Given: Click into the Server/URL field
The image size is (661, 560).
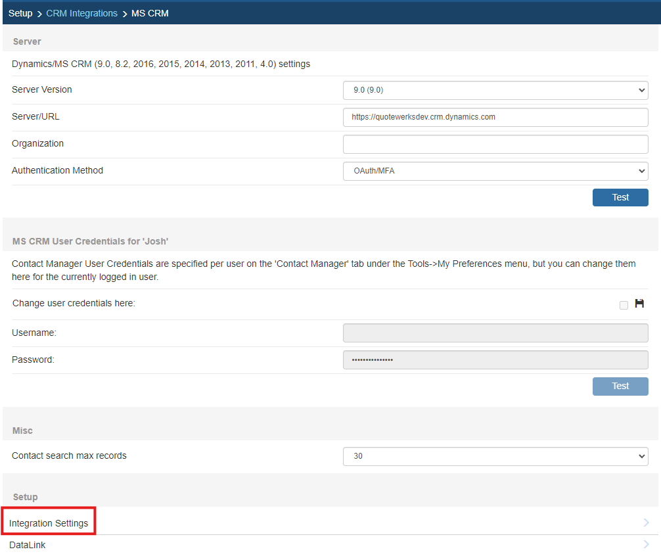Looking at the screenshot, I should pyautogui.click(x=495, y=117).
